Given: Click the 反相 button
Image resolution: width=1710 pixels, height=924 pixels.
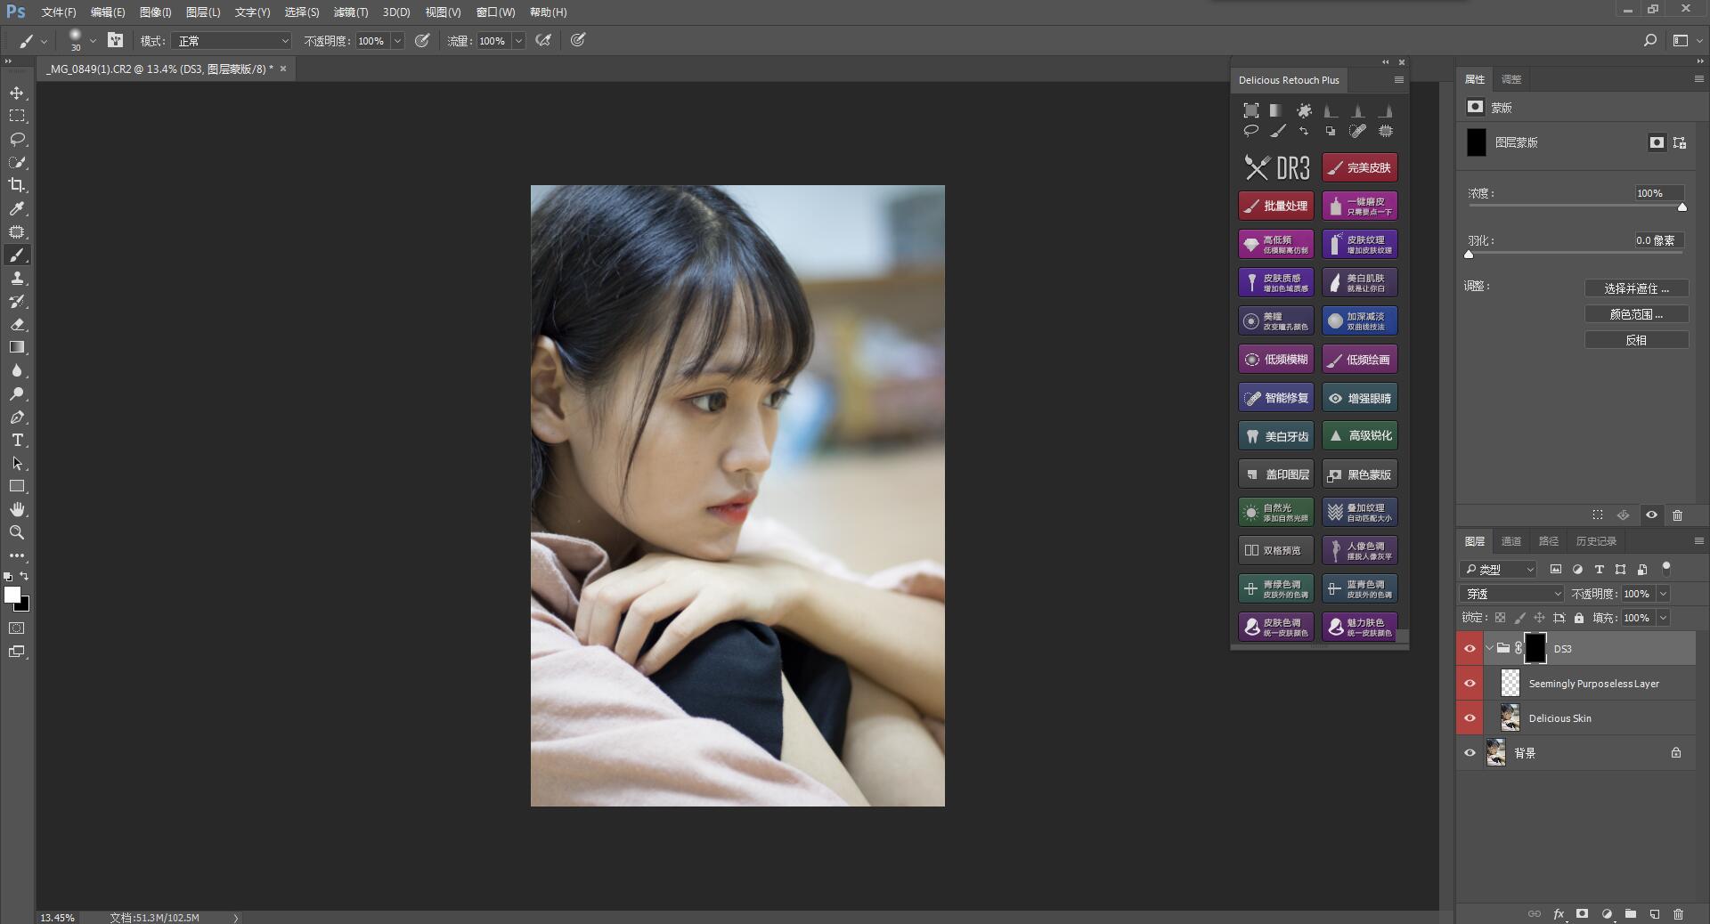Looking at the screenshot, I should pyautogui.click(x=1635, y=340).
